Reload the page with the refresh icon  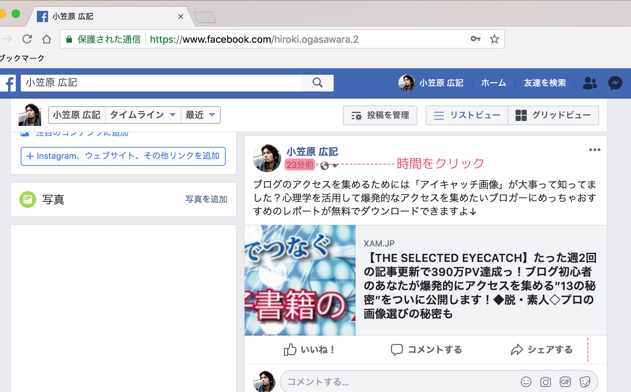(27, 39)
